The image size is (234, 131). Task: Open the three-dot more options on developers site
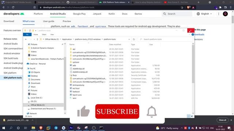pyautogui.click(x=219, y=14)
